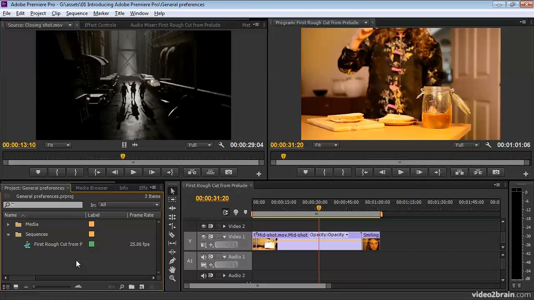Click the Source monitor playhead marker
This screenshot has width=534, height=300.
[x=123, y=156]
